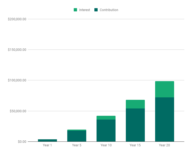Click the Year 1 bar

pos(47,140)
